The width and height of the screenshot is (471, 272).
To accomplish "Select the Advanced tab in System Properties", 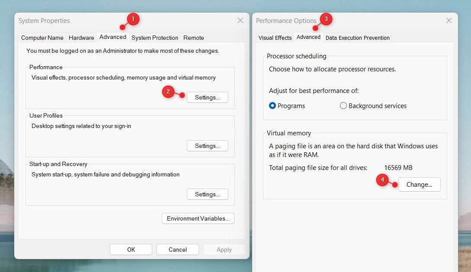I will pyautogui.click(x=113, y=37).
